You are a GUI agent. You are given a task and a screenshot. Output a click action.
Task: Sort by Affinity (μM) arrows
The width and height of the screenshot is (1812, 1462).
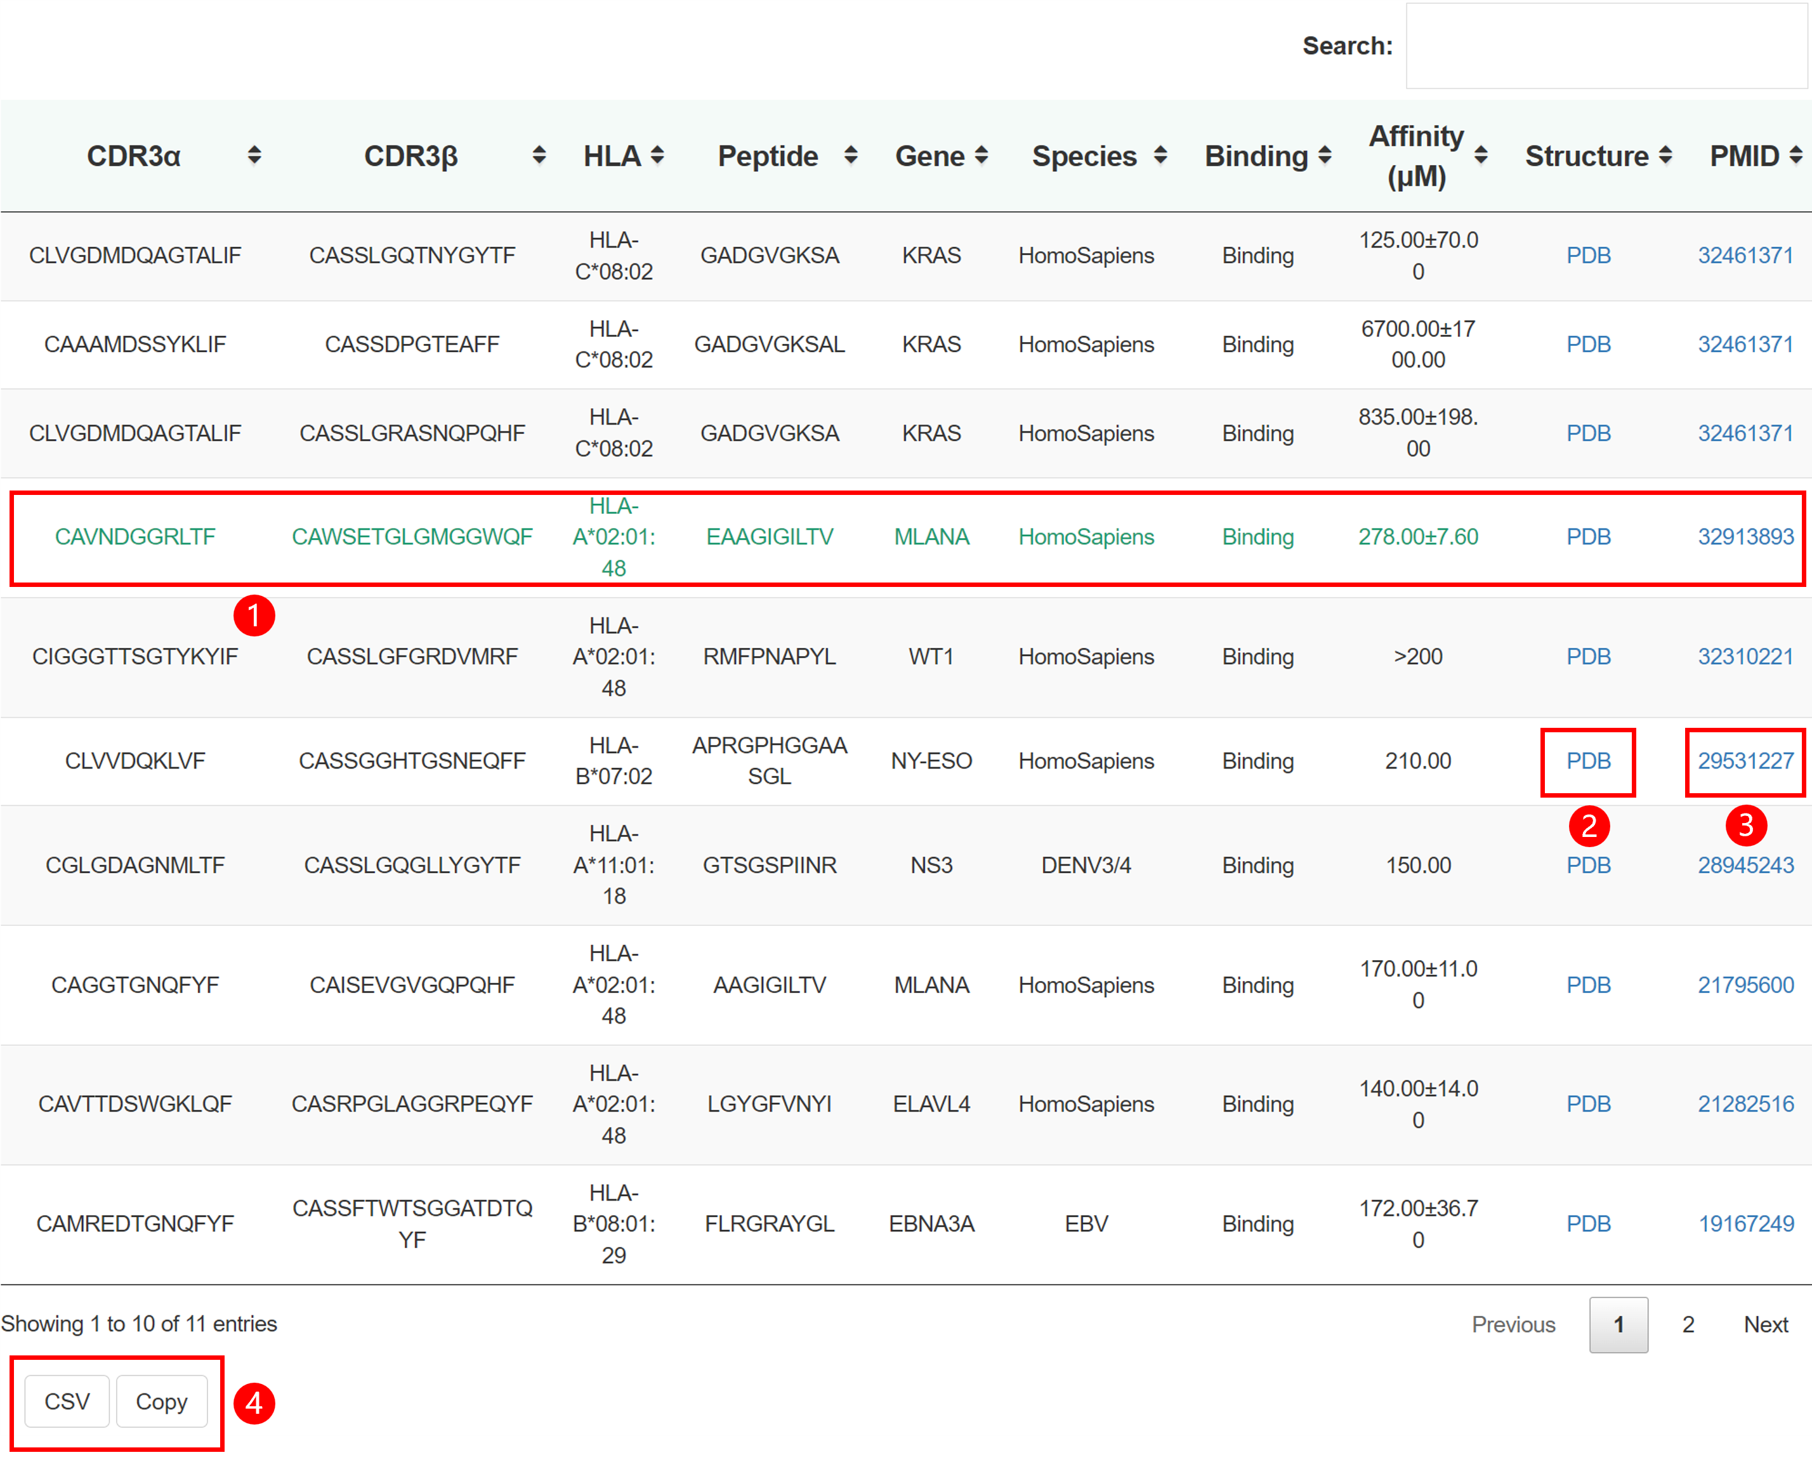coord(1481,156)
